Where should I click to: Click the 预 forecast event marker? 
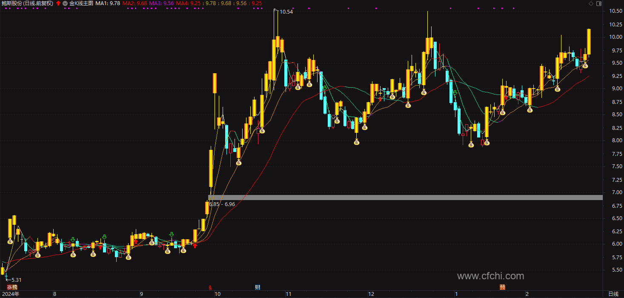503,287
